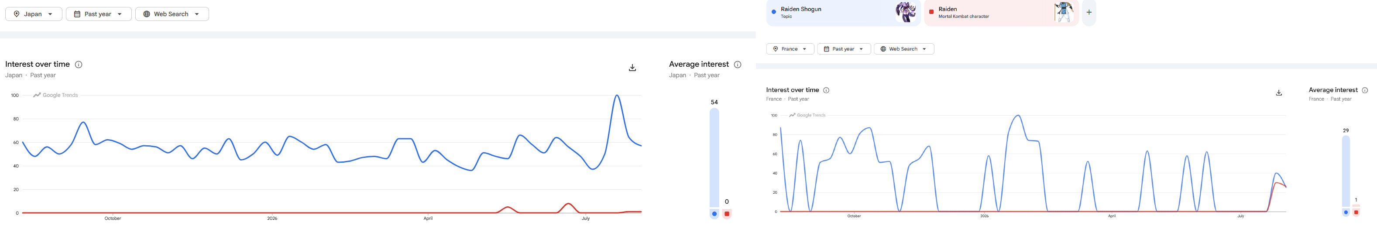Click info icon next to Japan Interest over time
The height and width of the screenshot is (229, 1377).
tap(79, 65)
